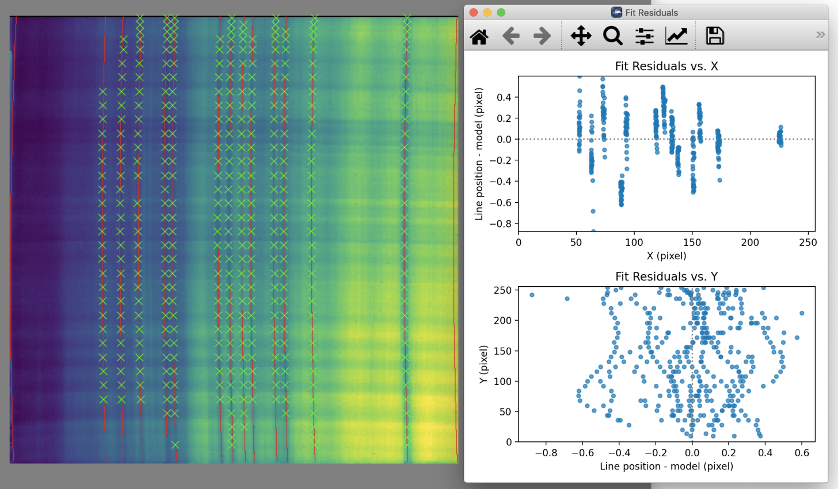Reset the plot view with the Home icon
The height and width of the screenshot is (489, 838).
(x=478, y=36)
